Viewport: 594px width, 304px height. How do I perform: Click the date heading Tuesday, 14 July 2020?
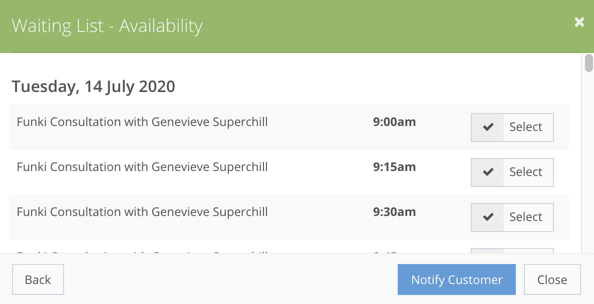click(94, 86)
